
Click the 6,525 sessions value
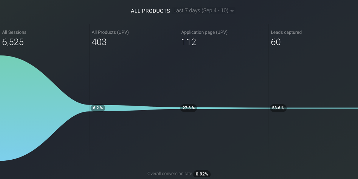coord(13,42)
